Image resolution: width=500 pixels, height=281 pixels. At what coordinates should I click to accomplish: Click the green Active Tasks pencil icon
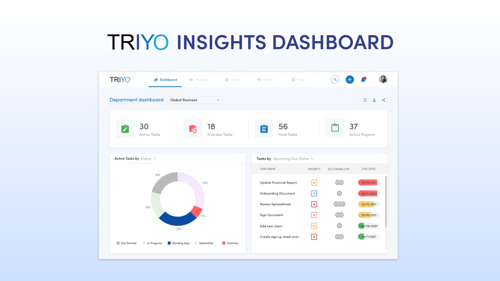tap(125, 129)
